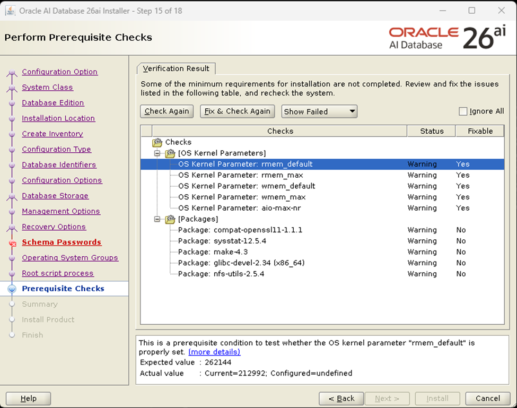Select the wmem_max kernel parameter row

[x=322, y=197]
